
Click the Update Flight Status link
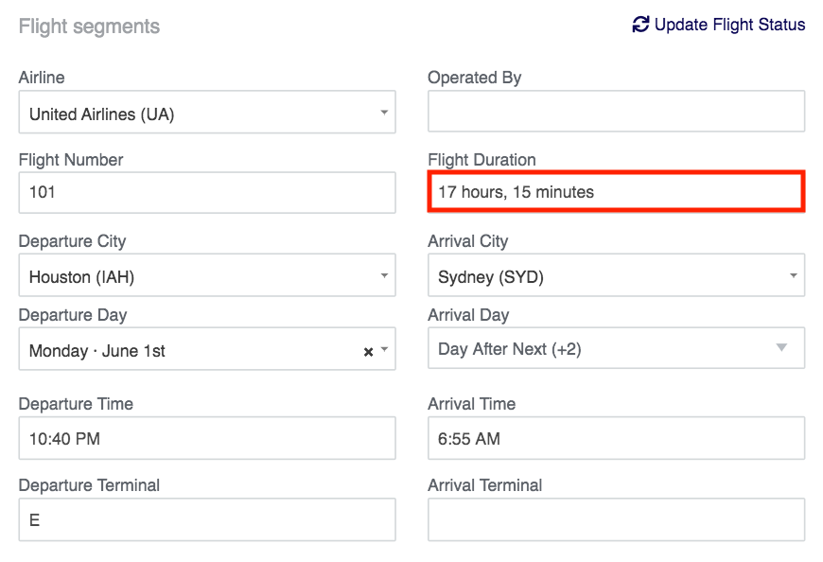click(719, 25)
